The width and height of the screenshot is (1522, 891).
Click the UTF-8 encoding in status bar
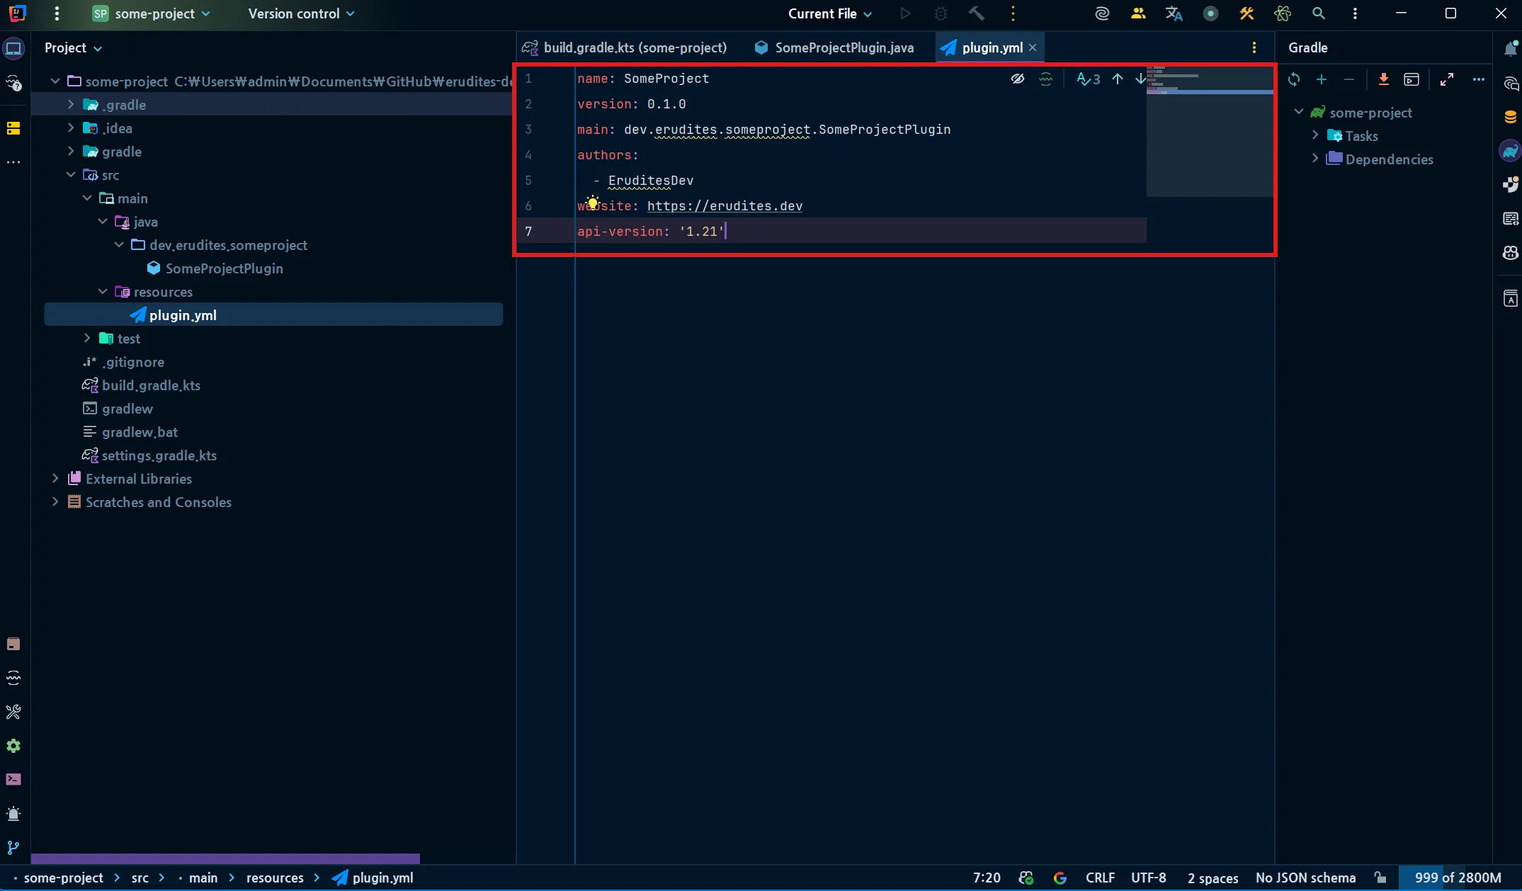point(1149,878)
